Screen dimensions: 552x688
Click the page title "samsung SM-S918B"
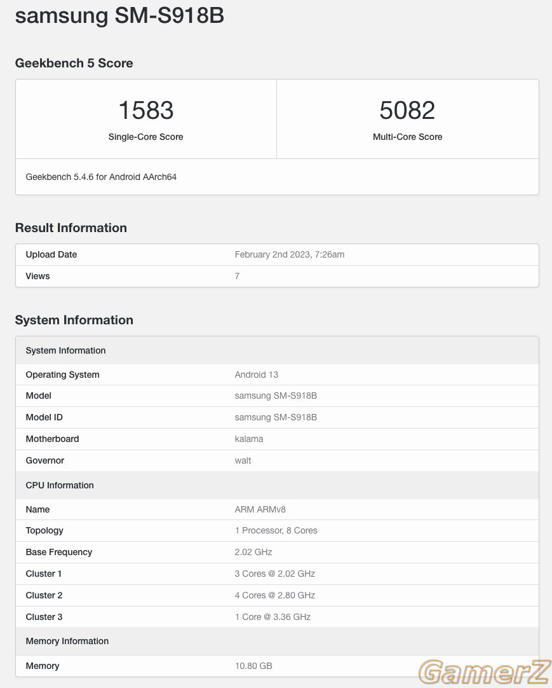point(119,15)
